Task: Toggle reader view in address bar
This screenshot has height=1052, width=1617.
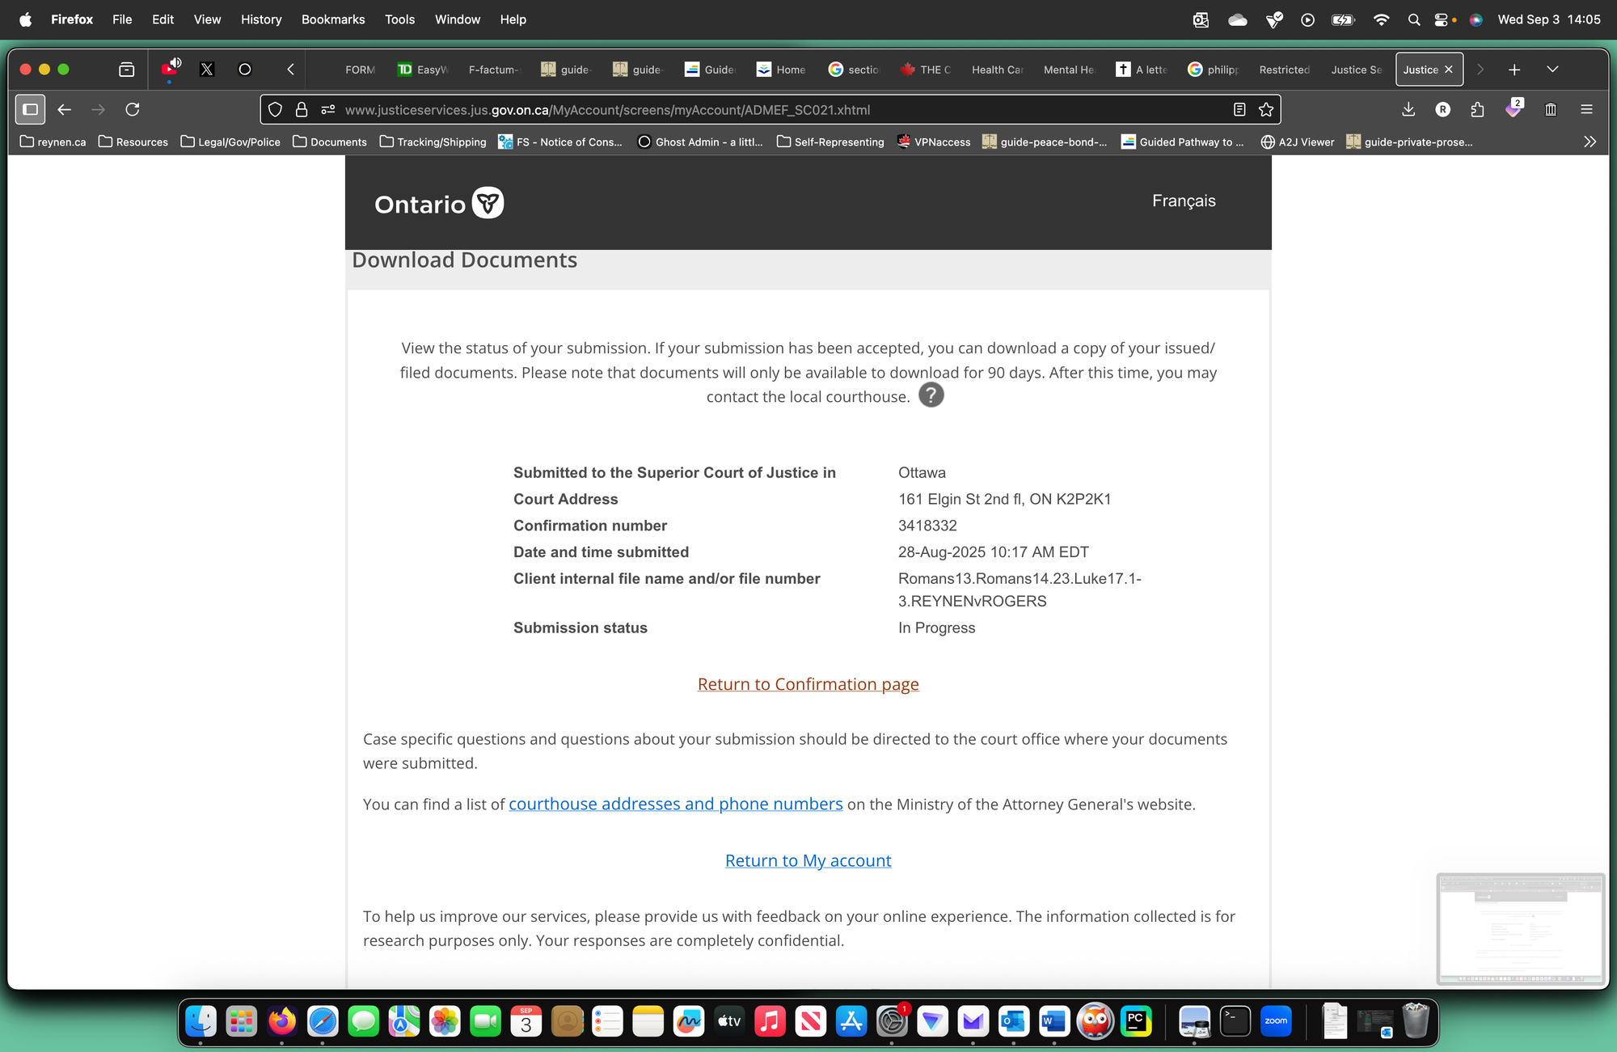Action: 1239,110
